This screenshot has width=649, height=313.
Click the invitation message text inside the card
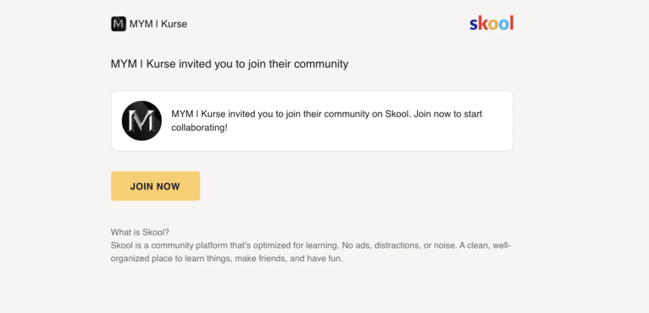click(x=326, y=120)
